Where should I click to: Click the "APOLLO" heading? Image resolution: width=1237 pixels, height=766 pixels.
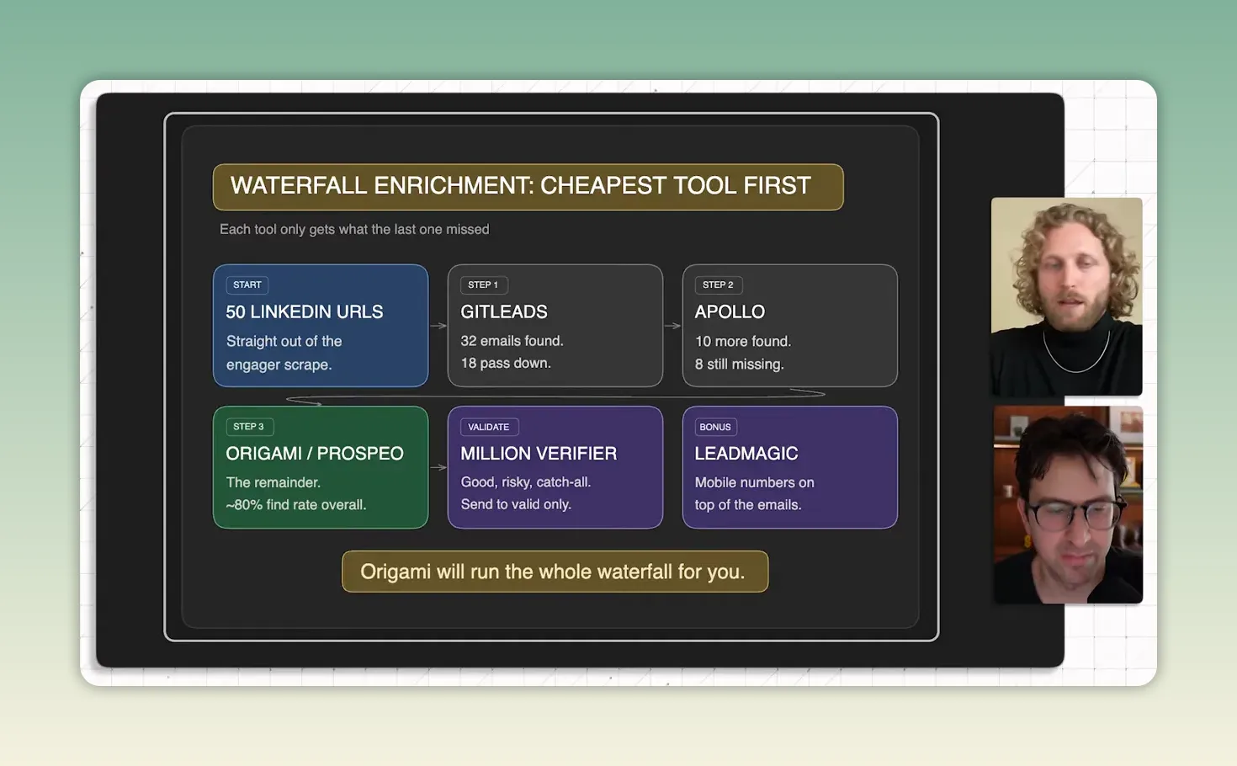pyautogui.click(x=730, y=311)
